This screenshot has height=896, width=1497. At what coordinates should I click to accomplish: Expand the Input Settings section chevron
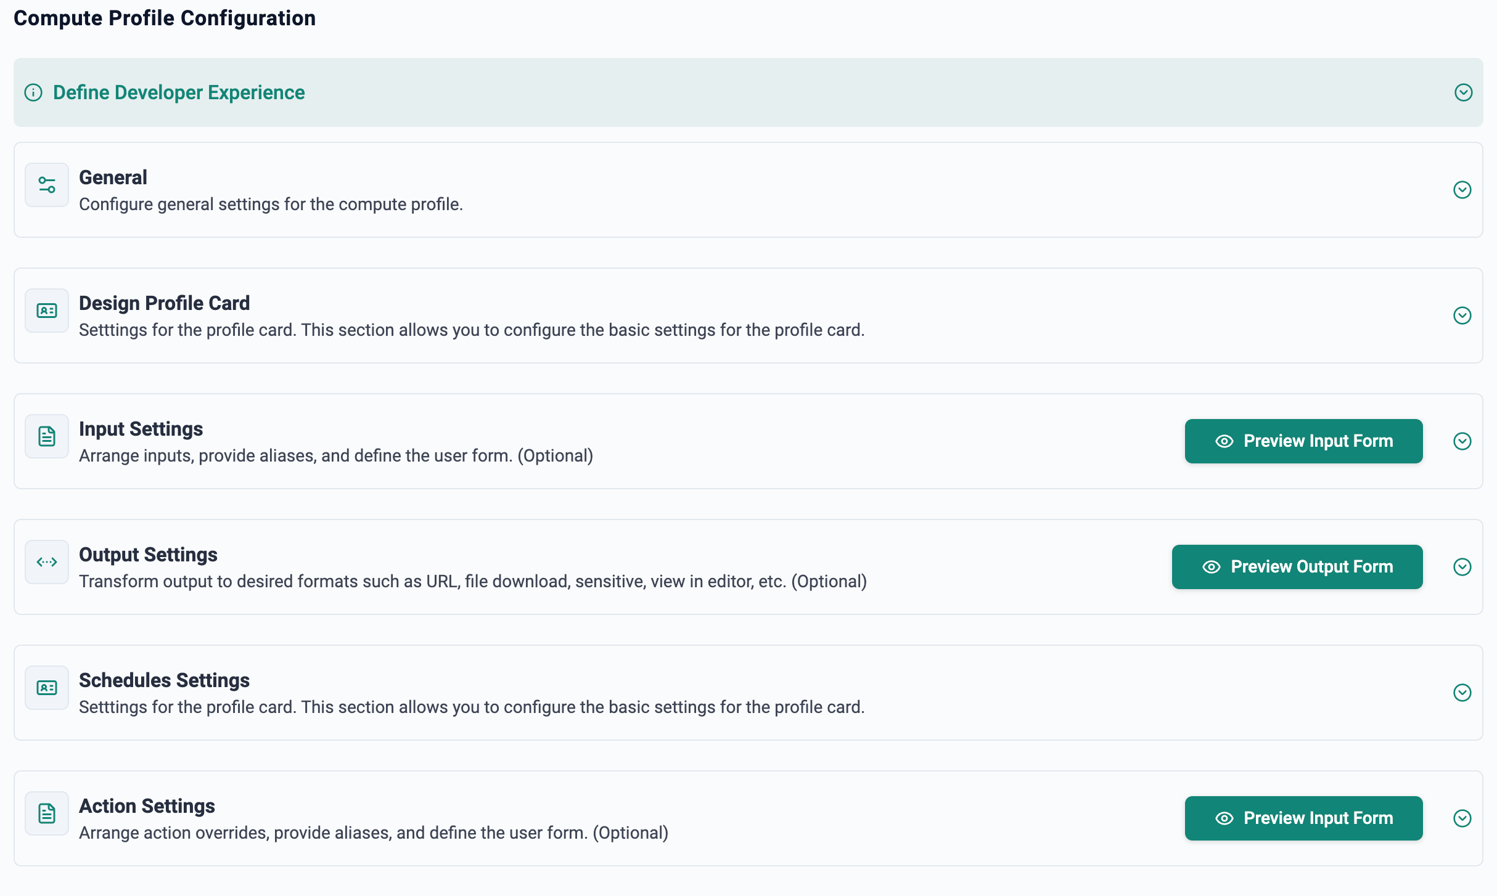tap(1462, 441)
